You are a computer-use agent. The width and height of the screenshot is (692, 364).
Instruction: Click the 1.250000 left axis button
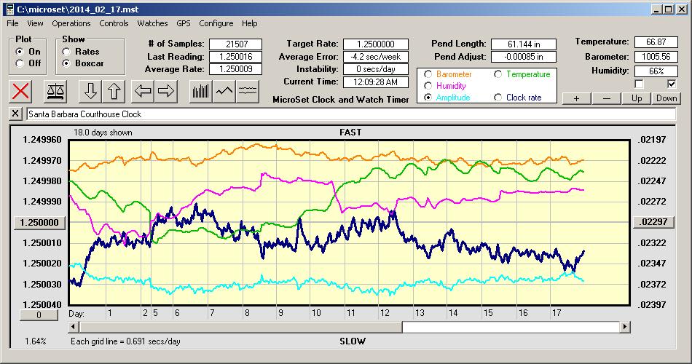tap(40, 222)
